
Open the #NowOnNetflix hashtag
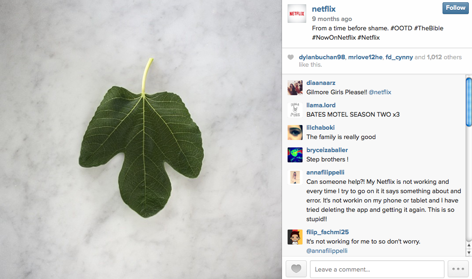click(334, 38)
